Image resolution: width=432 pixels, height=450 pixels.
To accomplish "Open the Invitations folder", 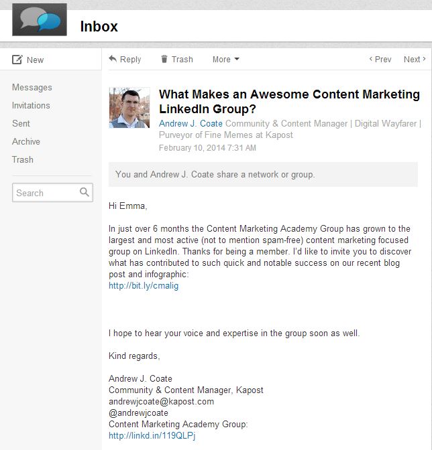I will click(x=31, y=105).
